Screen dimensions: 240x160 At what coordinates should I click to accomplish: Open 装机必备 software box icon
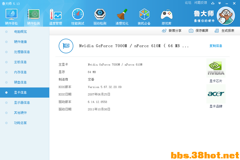[144, 14]
